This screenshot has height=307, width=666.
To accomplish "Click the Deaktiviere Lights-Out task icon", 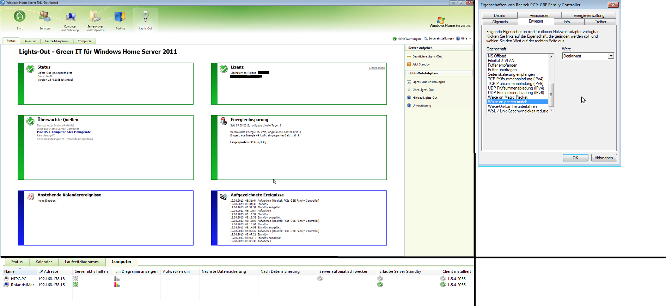I will tap(409, 56).
